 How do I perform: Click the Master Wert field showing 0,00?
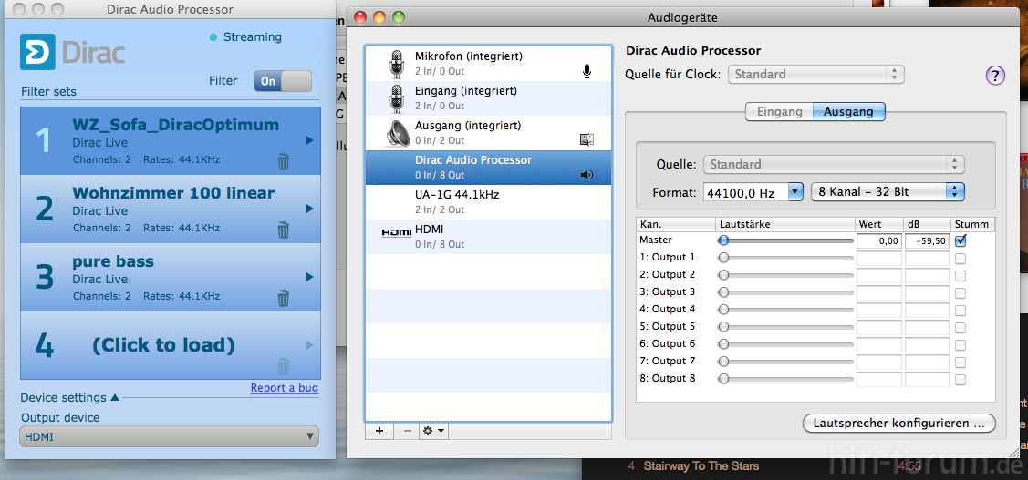[x=879, y=241]
